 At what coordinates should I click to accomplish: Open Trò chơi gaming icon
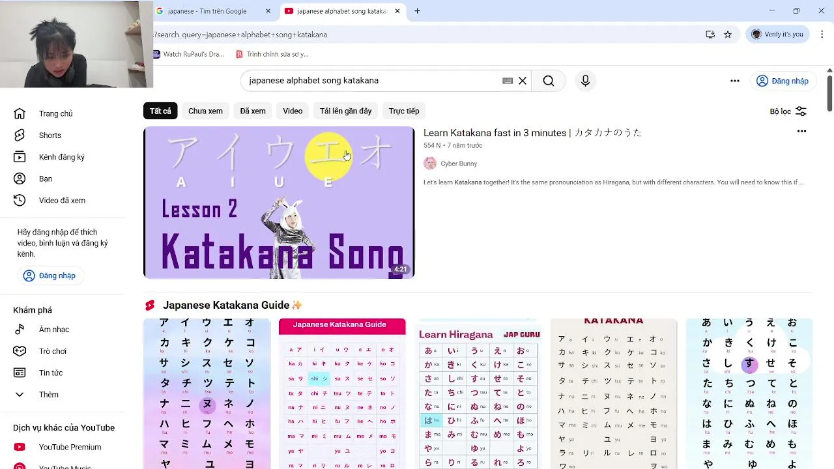pos(20,351)
